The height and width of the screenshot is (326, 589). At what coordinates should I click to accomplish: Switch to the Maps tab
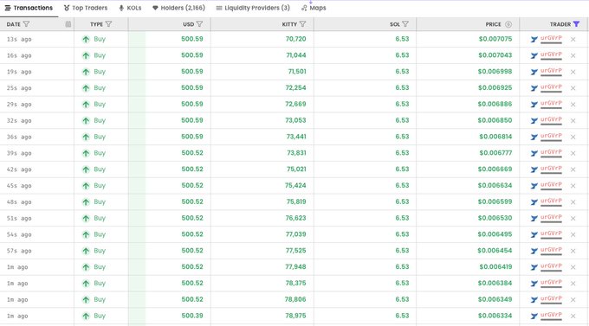coord(314,8)
